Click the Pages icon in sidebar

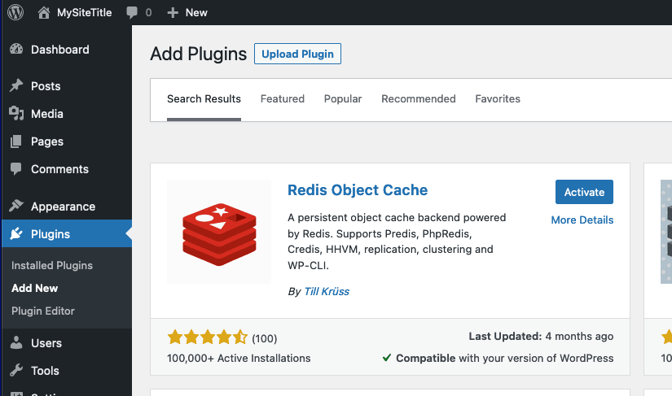[x=15, y=141]
